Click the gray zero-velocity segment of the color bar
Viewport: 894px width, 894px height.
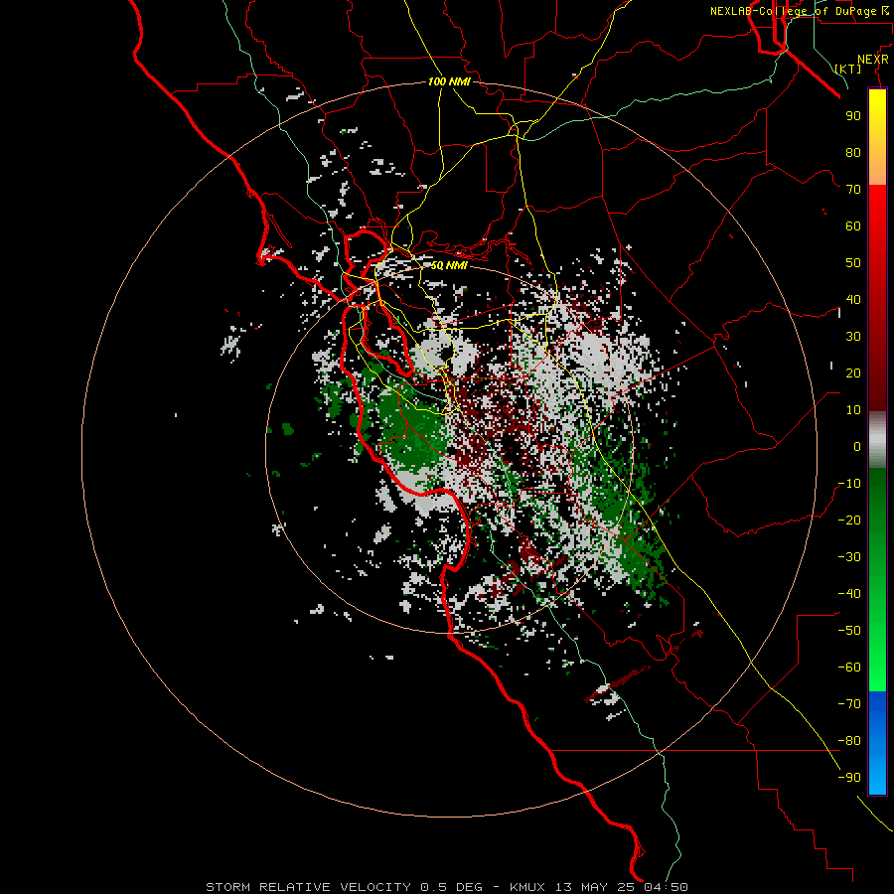point(877,440)
